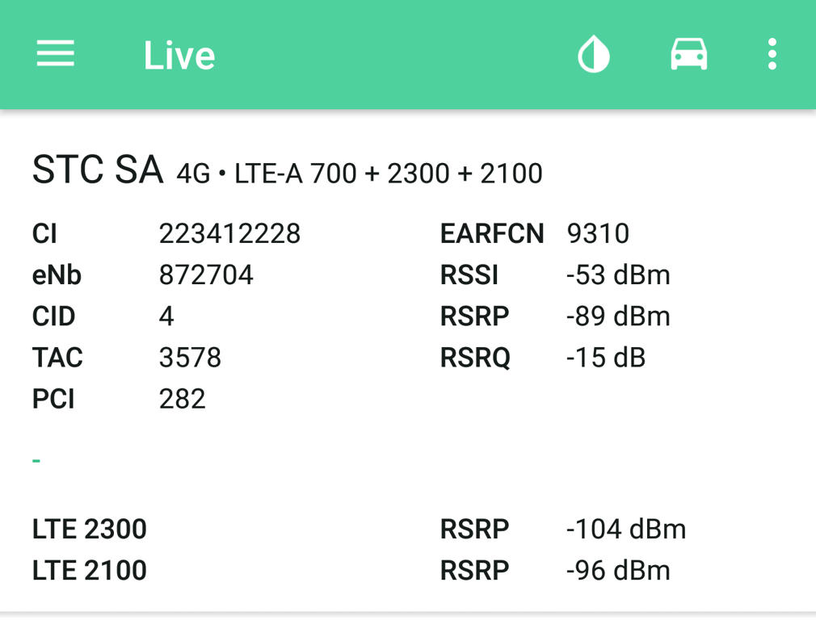Select the RSSI -53 dBm reading
Image resolution: width=816 pixels, height=620 pixels.
point(618,274)
